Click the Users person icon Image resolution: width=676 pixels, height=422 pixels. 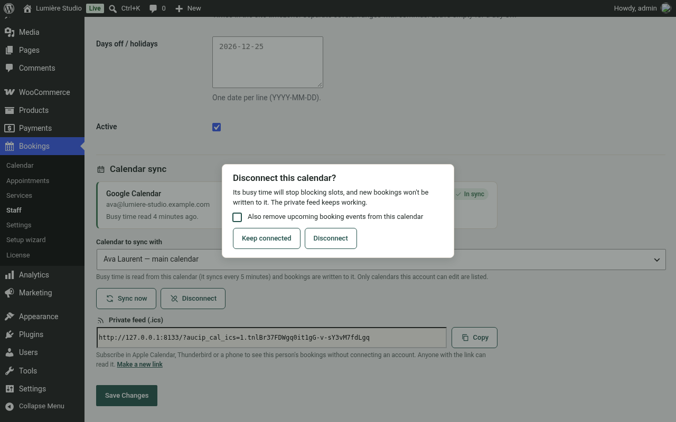coord(10,352)
